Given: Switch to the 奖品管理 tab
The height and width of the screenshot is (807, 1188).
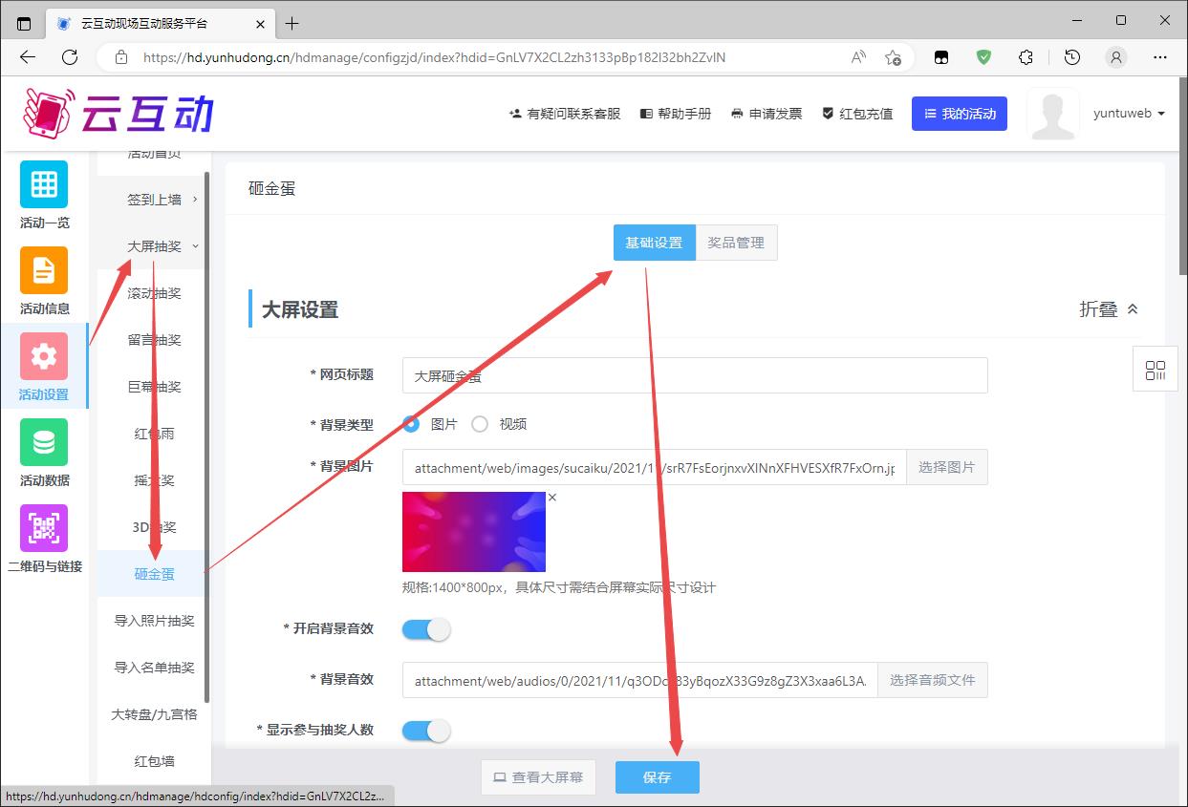Looking at the screenshot, I should point(736,243).
